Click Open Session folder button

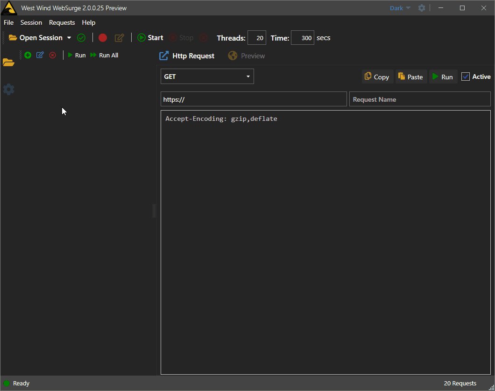pyautogui.click(x=35, y=38)
